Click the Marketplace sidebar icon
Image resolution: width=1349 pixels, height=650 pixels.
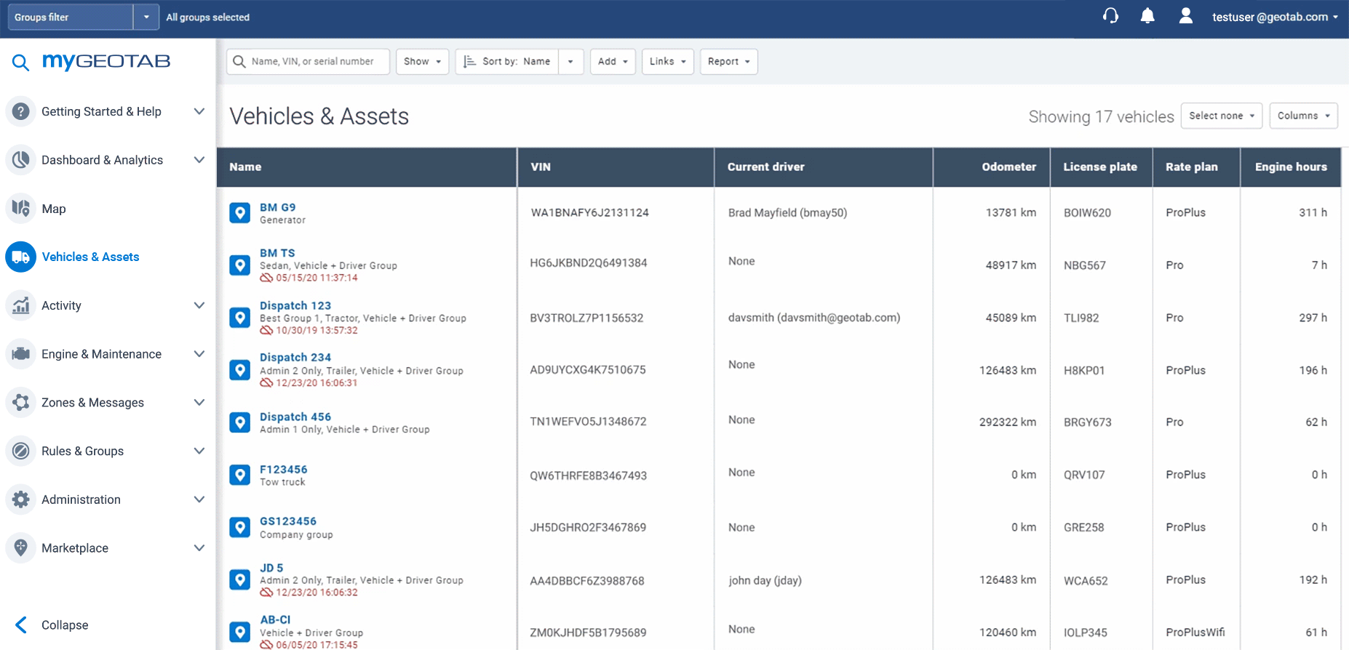21,547
